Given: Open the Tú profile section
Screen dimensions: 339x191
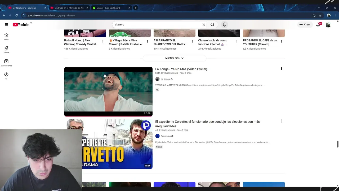Looking at the screenshot, I should point(6,76).
